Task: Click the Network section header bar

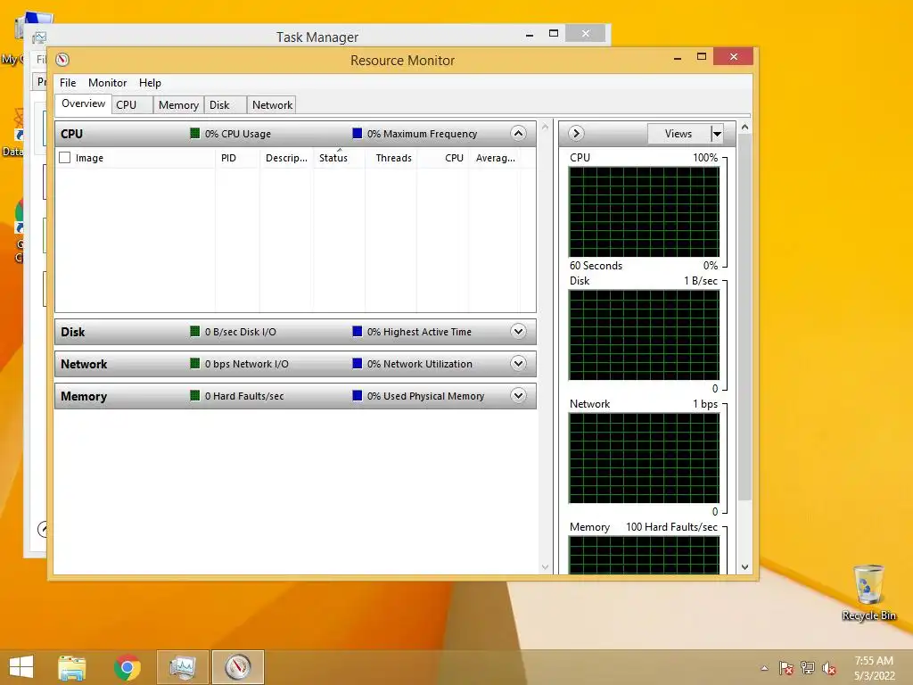Action: point(295,364)
